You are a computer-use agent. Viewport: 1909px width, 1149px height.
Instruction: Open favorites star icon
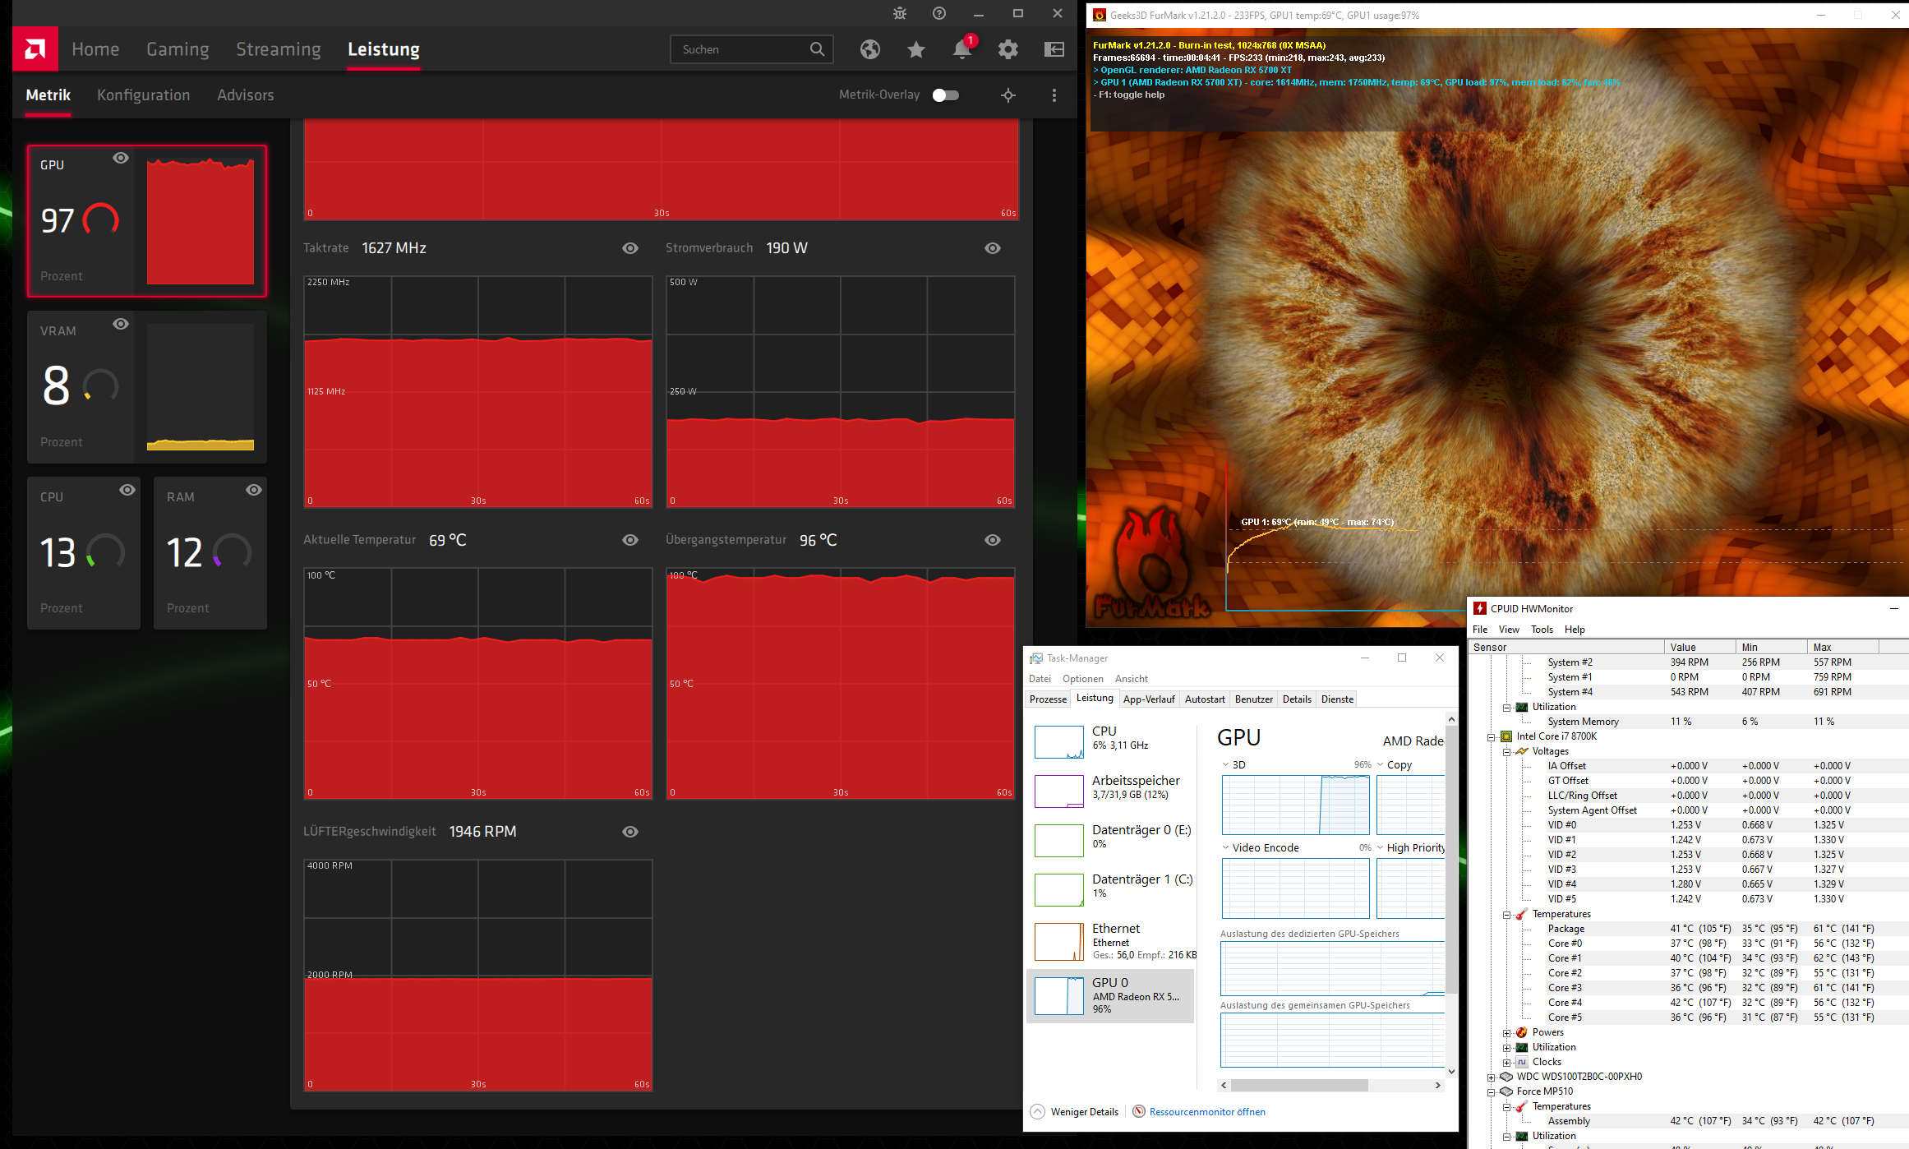(x=916, y=49)
